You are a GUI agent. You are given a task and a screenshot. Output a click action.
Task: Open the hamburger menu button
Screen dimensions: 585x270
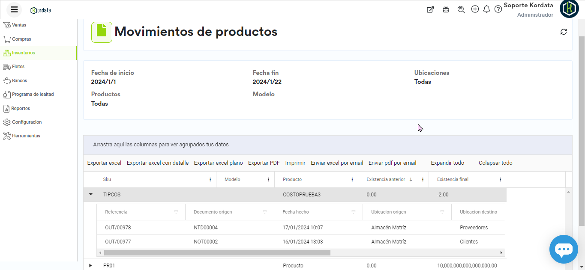14,9
